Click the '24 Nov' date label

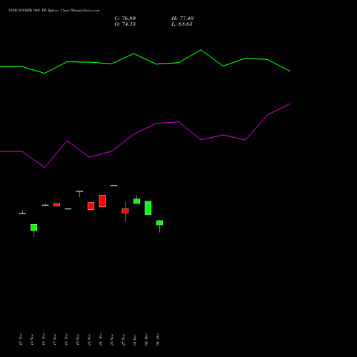click(101, 339)
